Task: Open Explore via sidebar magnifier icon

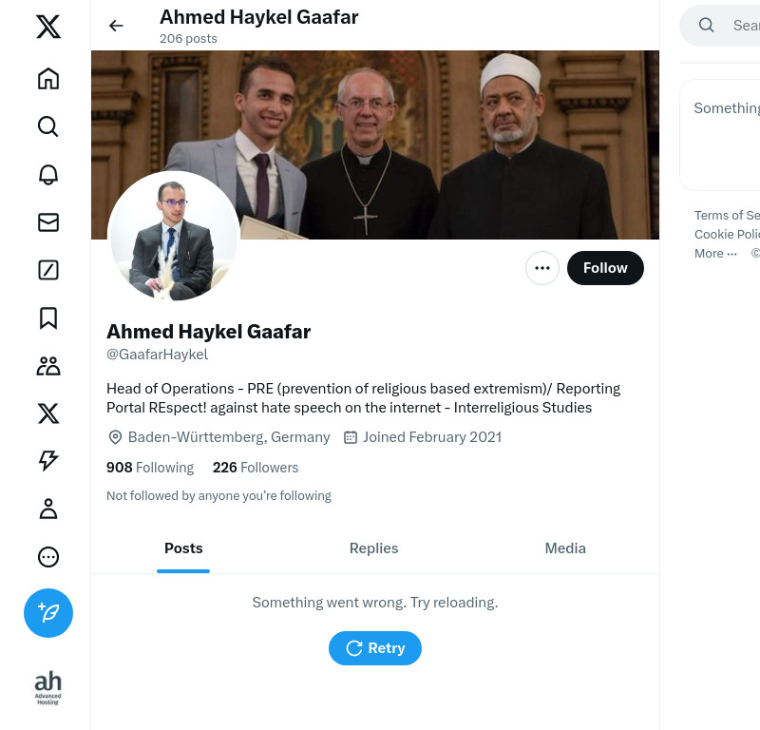Action: pos(48,126)
